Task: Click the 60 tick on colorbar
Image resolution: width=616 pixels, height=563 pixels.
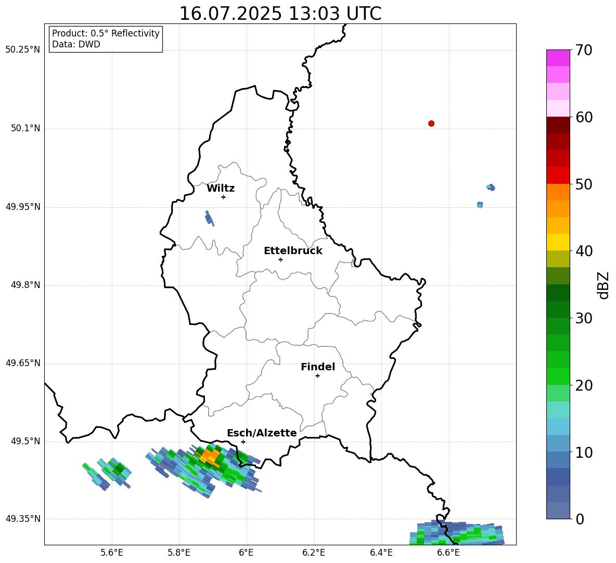Action: click(x=584, y=117)
